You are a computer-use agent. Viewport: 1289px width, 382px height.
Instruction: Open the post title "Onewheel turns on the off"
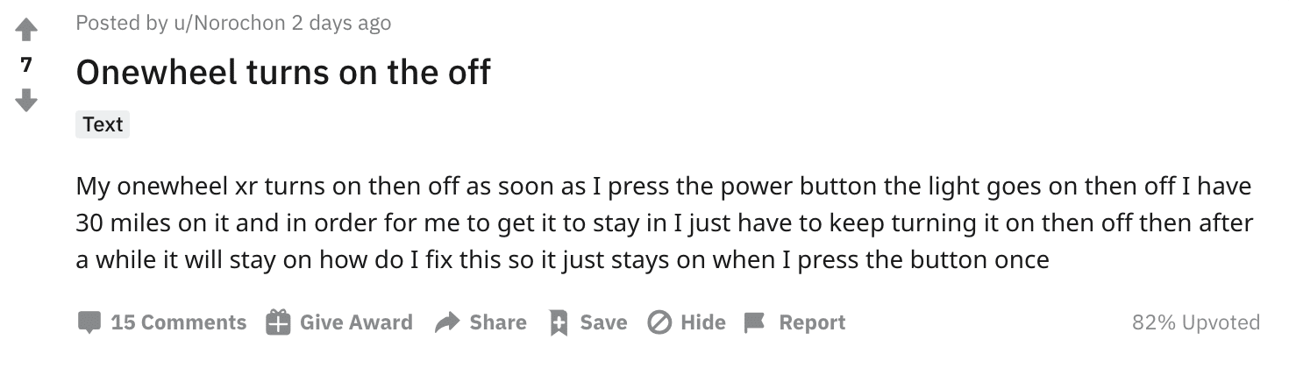click(282, 72)
